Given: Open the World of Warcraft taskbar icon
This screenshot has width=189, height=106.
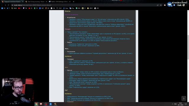Looking at the screenshot, I should tap(55, 104).
